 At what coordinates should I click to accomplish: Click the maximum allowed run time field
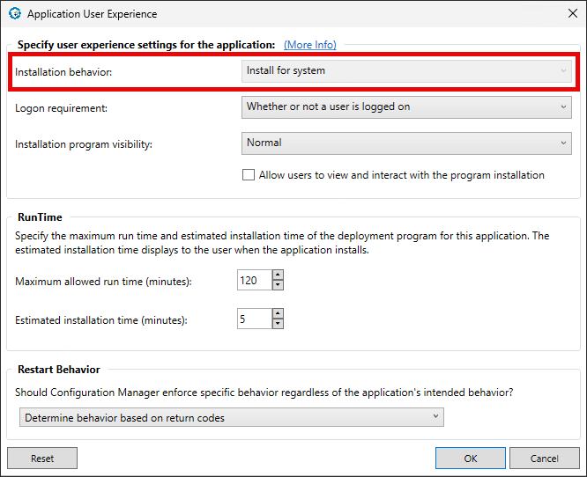click(254, 281)
